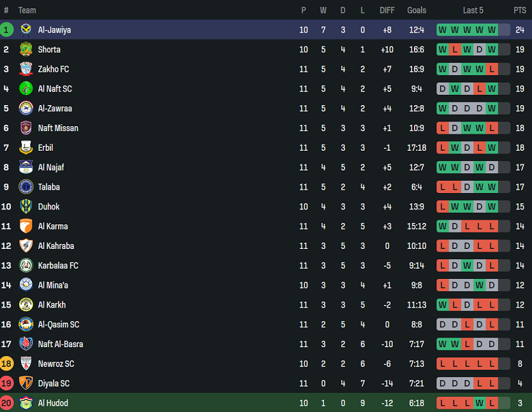This screenshot has height=412, width=532.
Task: Click the Shorta team logo
Action: 26,49
